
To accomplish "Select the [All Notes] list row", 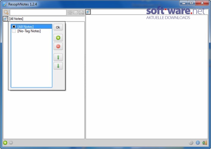I will point(32,27).
